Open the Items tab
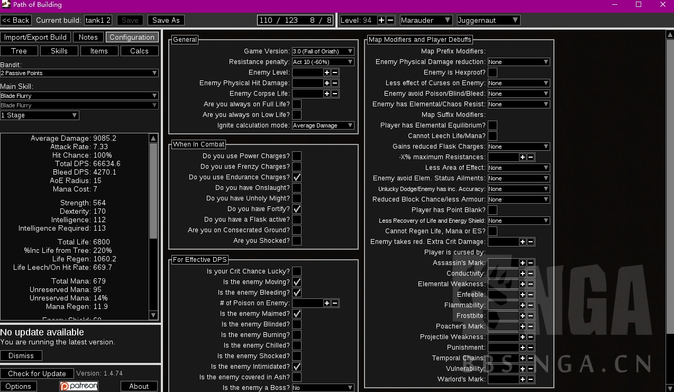This screenshot has width=674, height=392. click(99, 51)
